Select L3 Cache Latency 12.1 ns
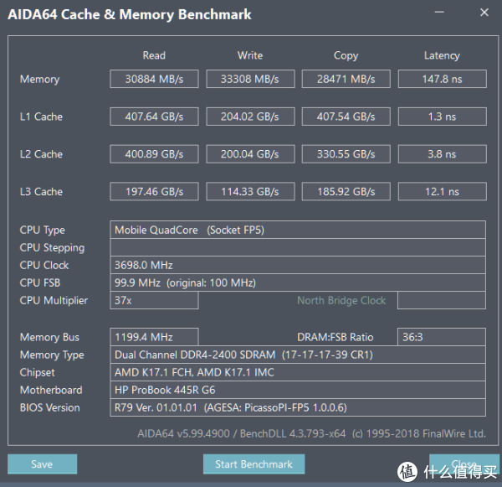Screen dimensions: 502x487 [x=443, y=191]
